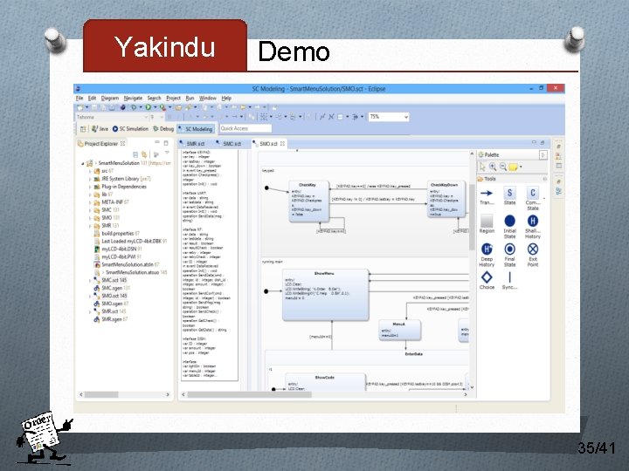Click the myLCD-4bit.DSN file icon
The height and width of the screenshot is (471, 629).
click(x=97, y=249)
